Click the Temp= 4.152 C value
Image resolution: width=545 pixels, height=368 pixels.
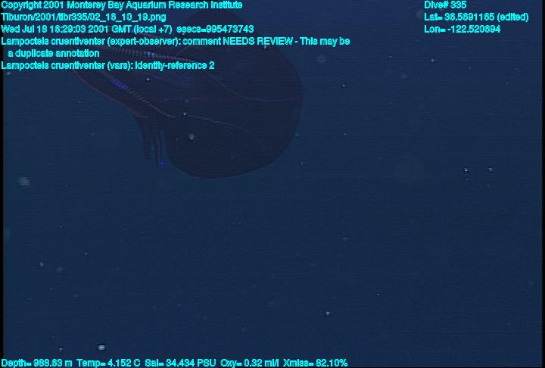pyautogui.click(x=108, y=363)
